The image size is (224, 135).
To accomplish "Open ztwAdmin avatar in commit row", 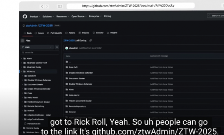I will (66, 48).
